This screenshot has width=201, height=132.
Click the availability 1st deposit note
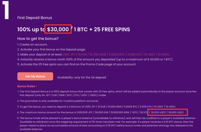coord(82,77)
